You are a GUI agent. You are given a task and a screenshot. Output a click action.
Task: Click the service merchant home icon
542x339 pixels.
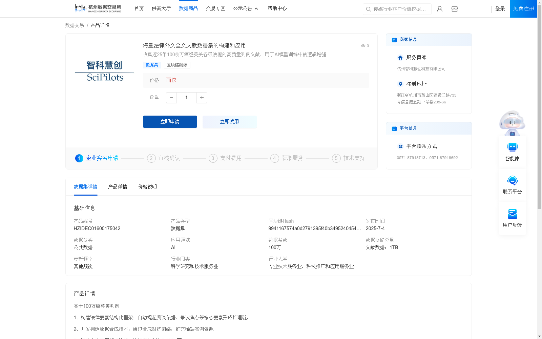pos(400,58)
